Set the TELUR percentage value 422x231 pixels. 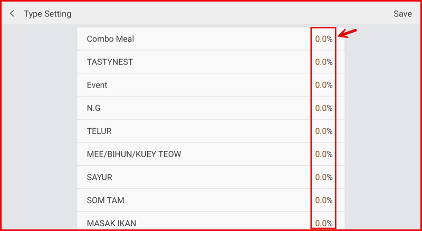[323, 131]
